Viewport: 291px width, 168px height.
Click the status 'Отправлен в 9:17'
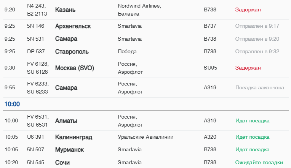pyautogui.click(x=257, y=26)
